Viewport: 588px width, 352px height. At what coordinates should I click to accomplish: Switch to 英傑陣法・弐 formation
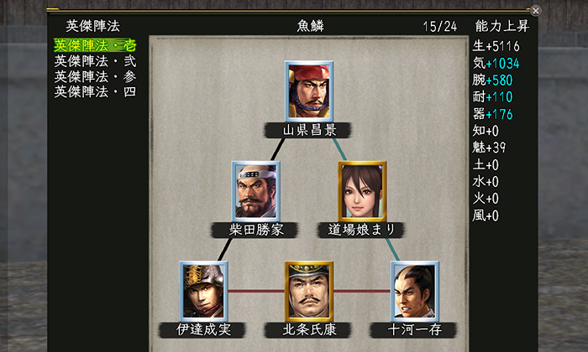click(95, 61)
